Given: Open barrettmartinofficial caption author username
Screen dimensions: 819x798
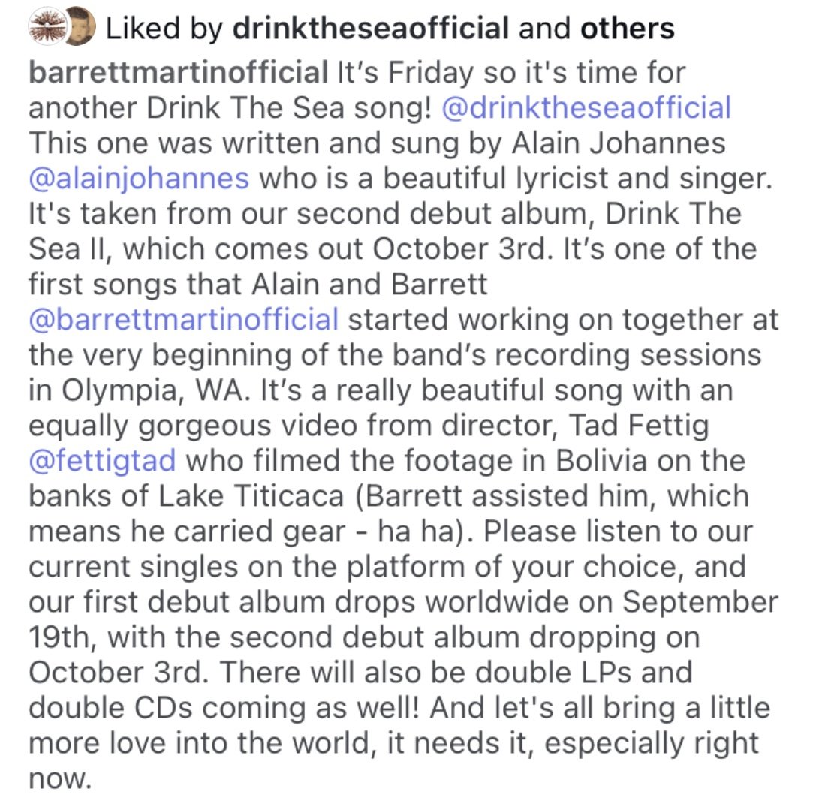Looking at the screenshot, I should tap(179, 72).
